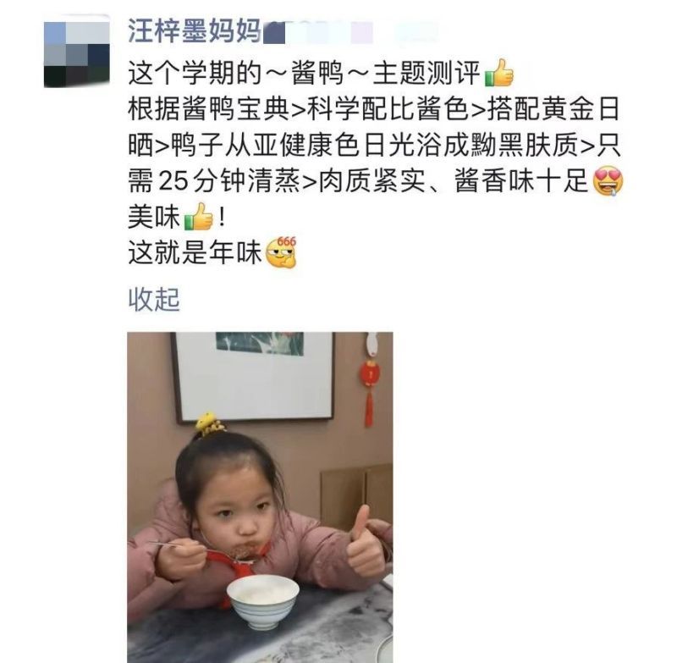Click the framed painting in the photo
This screenshot has height=663, width=677.
click(253, 377)
